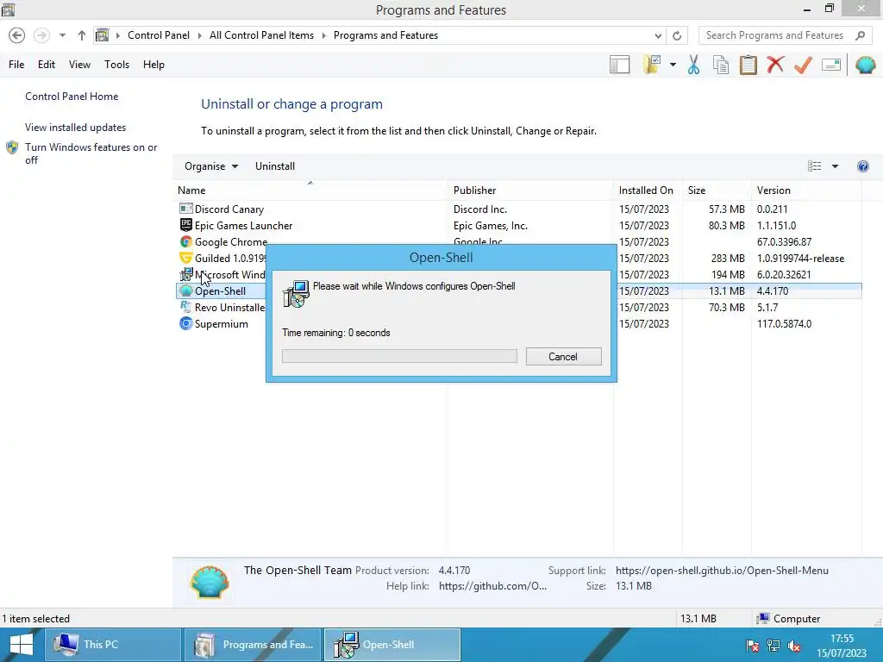The image size is (883, 662).
Task: Open Control Panel Home link
Action: click(x=72, y=97)
